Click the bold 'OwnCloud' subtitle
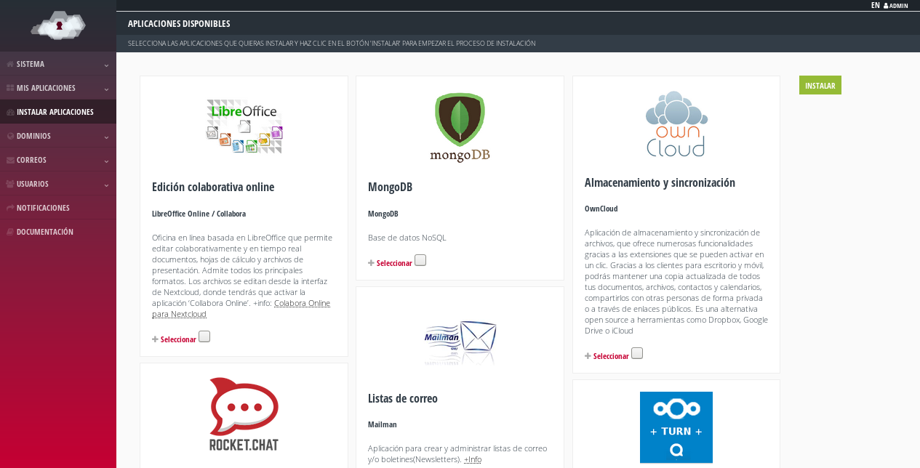Screen dimensions: 920x468 [601, 209]
